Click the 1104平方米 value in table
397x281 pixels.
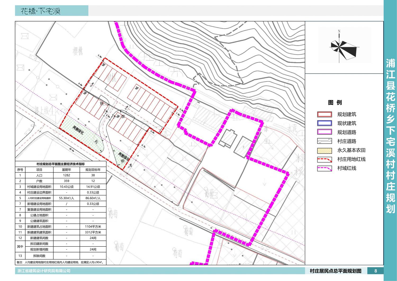pyautogui.click(x=93, y=227)
